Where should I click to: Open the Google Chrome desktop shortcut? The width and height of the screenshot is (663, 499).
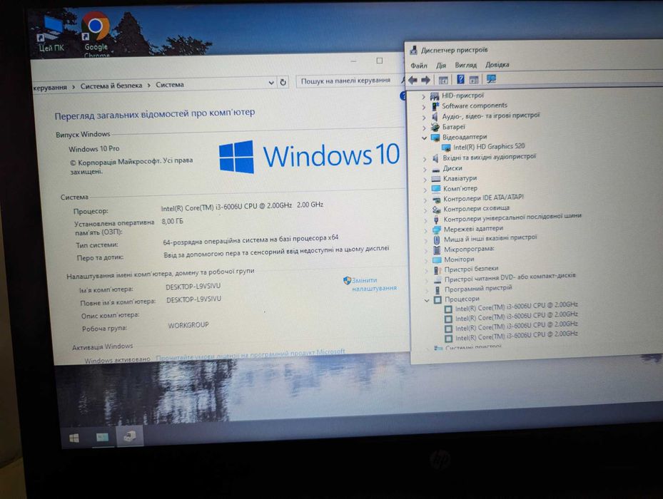click(x=96, y=34)
